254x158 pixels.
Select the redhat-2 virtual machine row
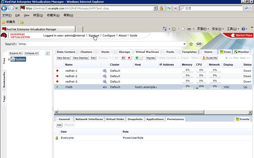[153, 76]
